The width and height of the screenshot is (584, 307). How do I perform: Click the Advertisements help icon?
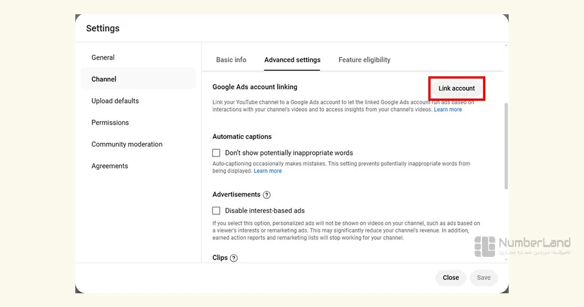pyautogui.click(x=267, y=195)
